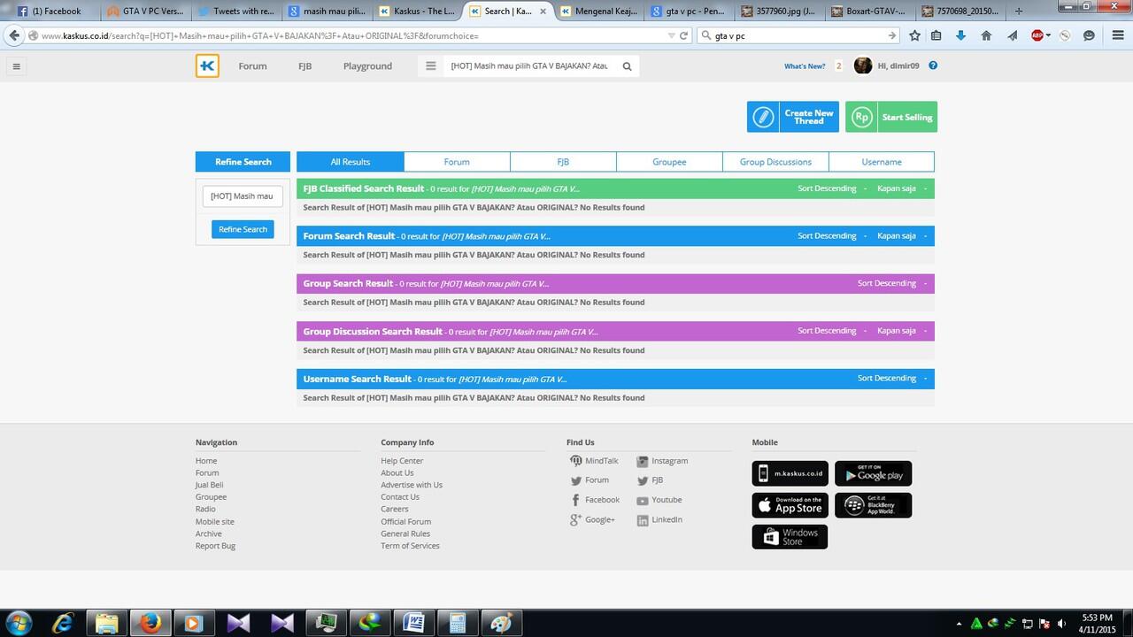Click the Refine Search button
The image size is (1133, 637).
tap(243, 229)
